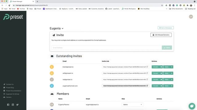The height and width of the screenshot is (110, 197).
Task: Open Apps shortcut in bookmarks bar
Action: (x=5, y=9)
